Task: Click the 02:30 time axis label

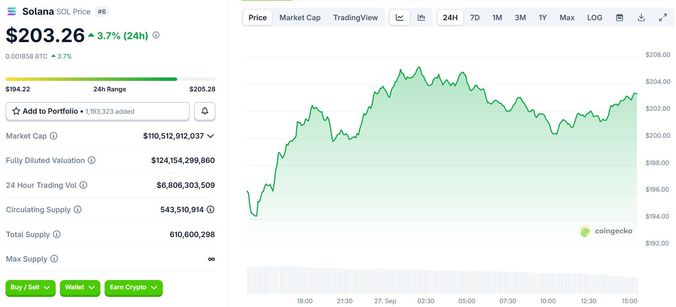Action: (426, 301)
